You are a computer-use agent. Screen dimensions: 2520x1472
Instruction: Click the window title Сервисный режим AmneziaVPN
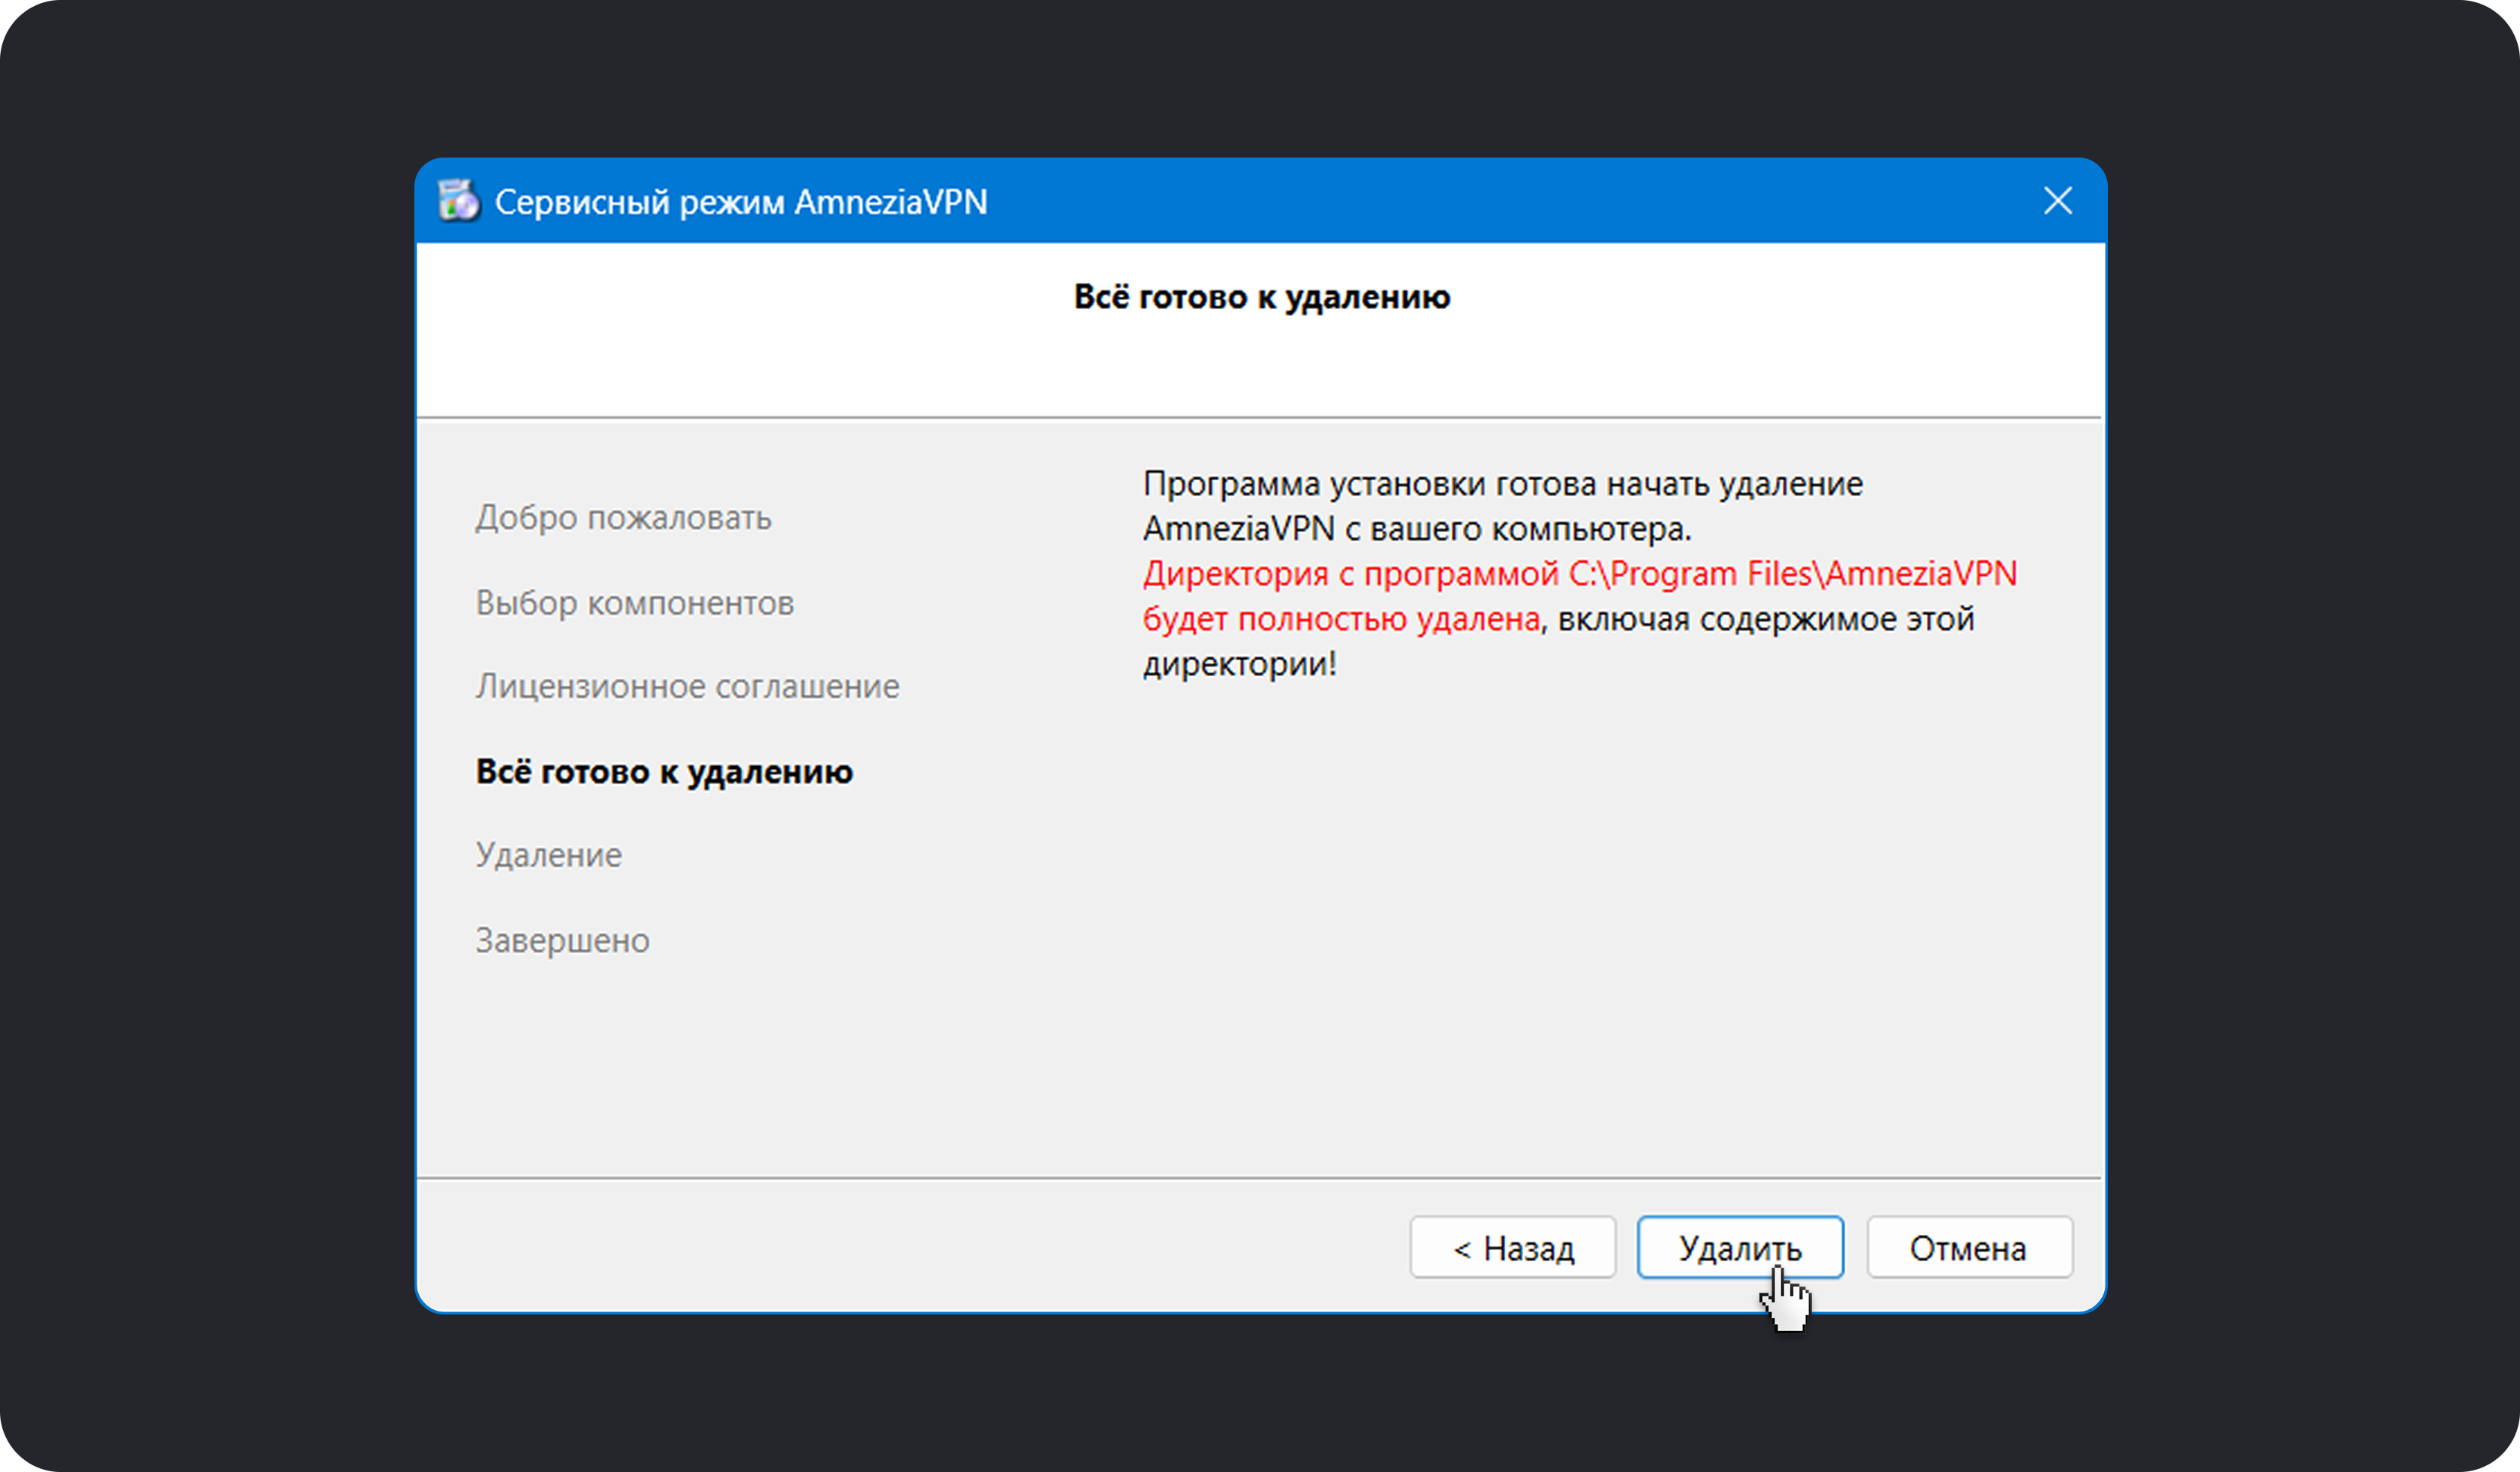(740, 202)
